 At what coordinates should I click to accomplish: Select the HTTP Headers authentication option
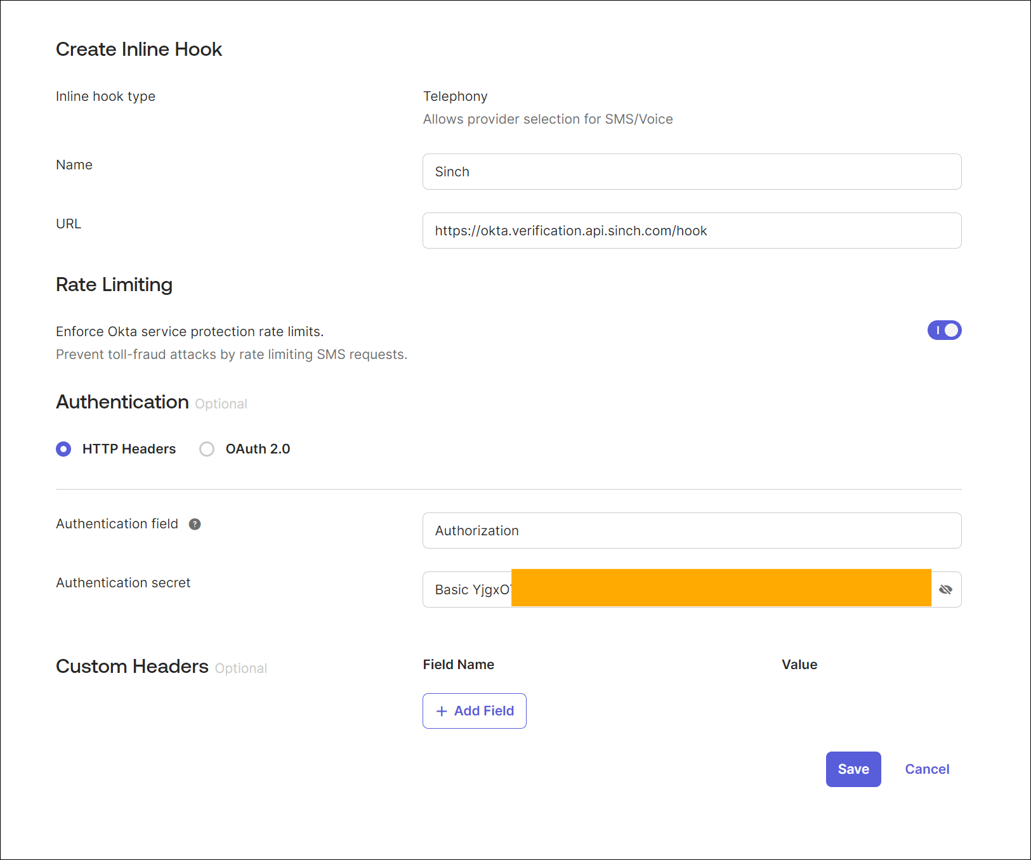tap(63, 449)
